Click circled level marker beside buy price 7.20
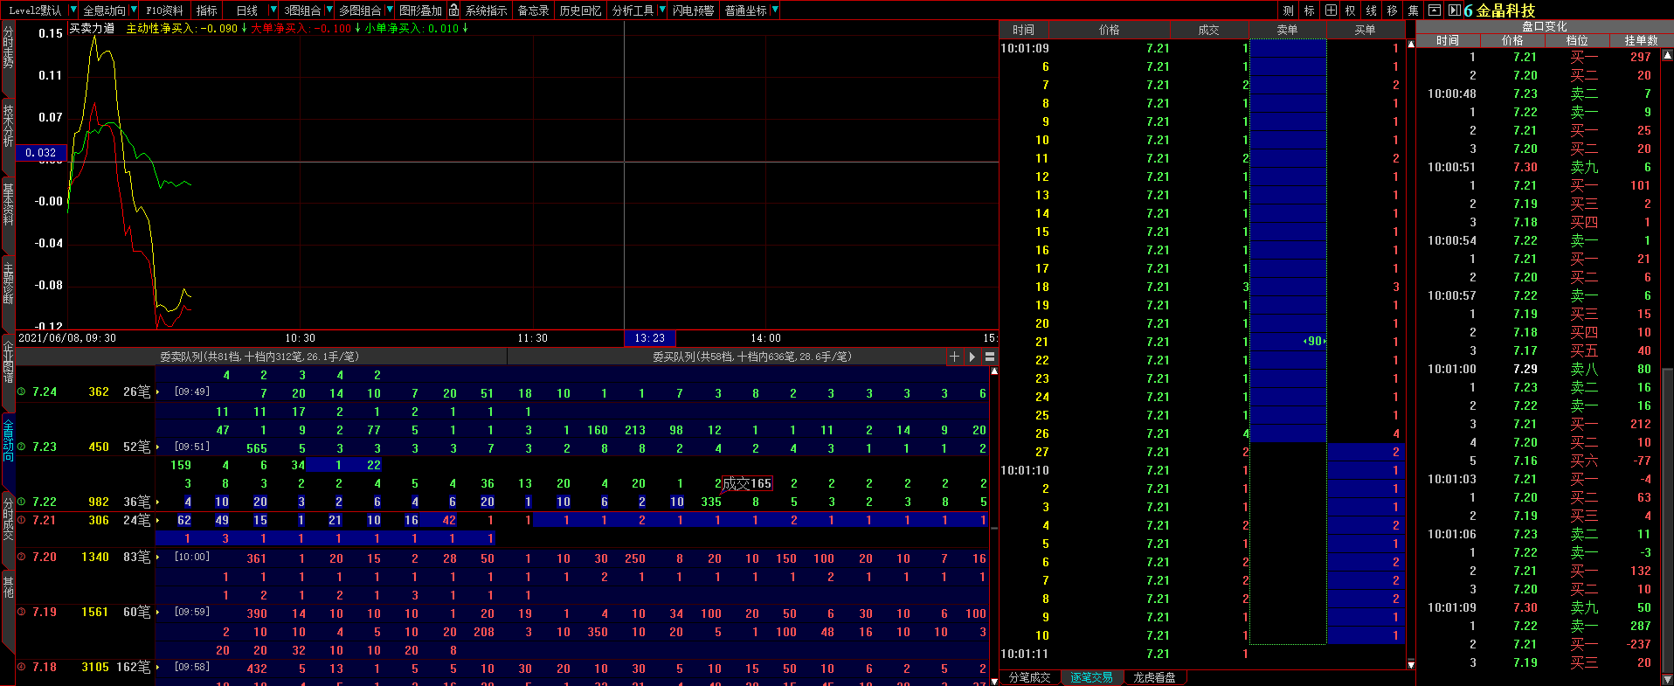Screen dimensions: 1674x686 pos(22,557)
